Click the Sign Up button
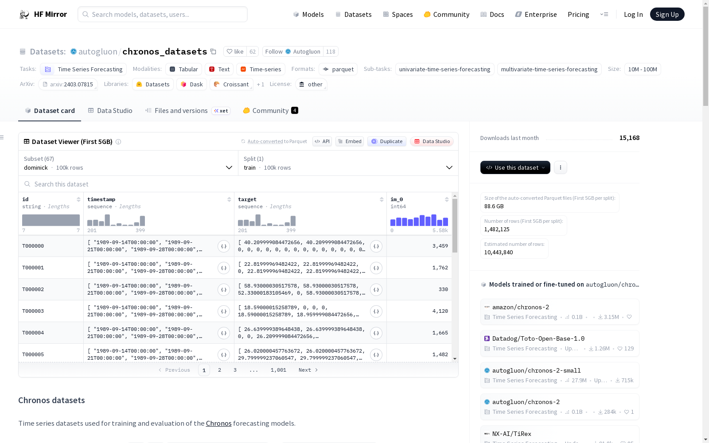Screen dimensions: 709x443 667,14
